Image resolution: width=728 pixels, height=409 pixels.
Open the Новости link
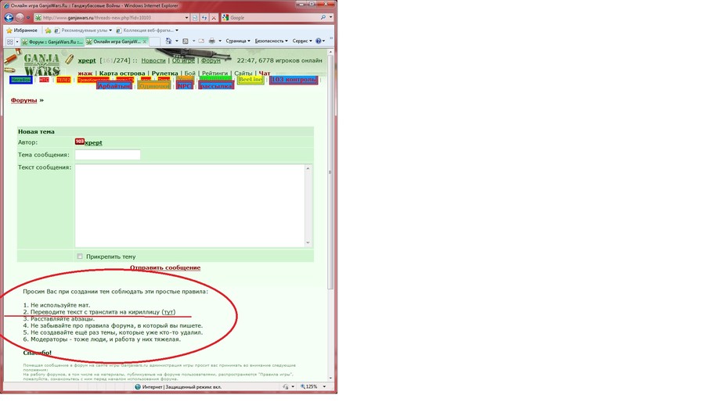(x=153, y=60)
